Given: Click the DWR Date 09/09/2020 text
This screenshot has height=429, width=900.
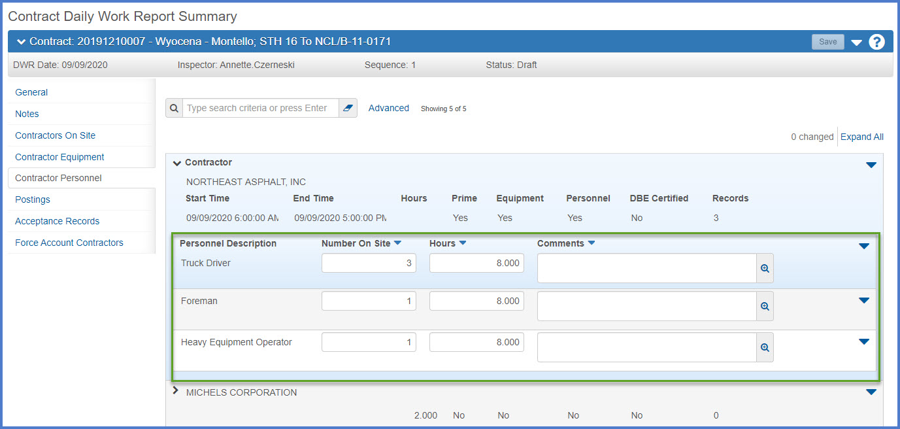Looking at the screenshot, I should pos(60,65).
